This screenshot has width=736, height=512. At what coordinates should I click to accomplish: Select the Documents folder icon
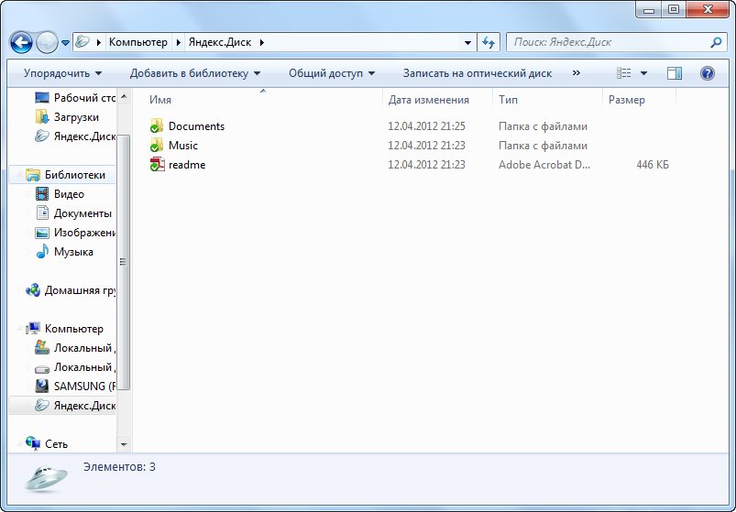[x=157, y=126]
